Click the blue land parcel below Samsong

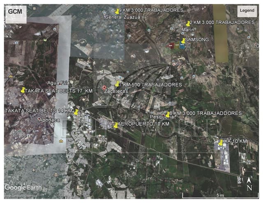(x=182, y=46)
